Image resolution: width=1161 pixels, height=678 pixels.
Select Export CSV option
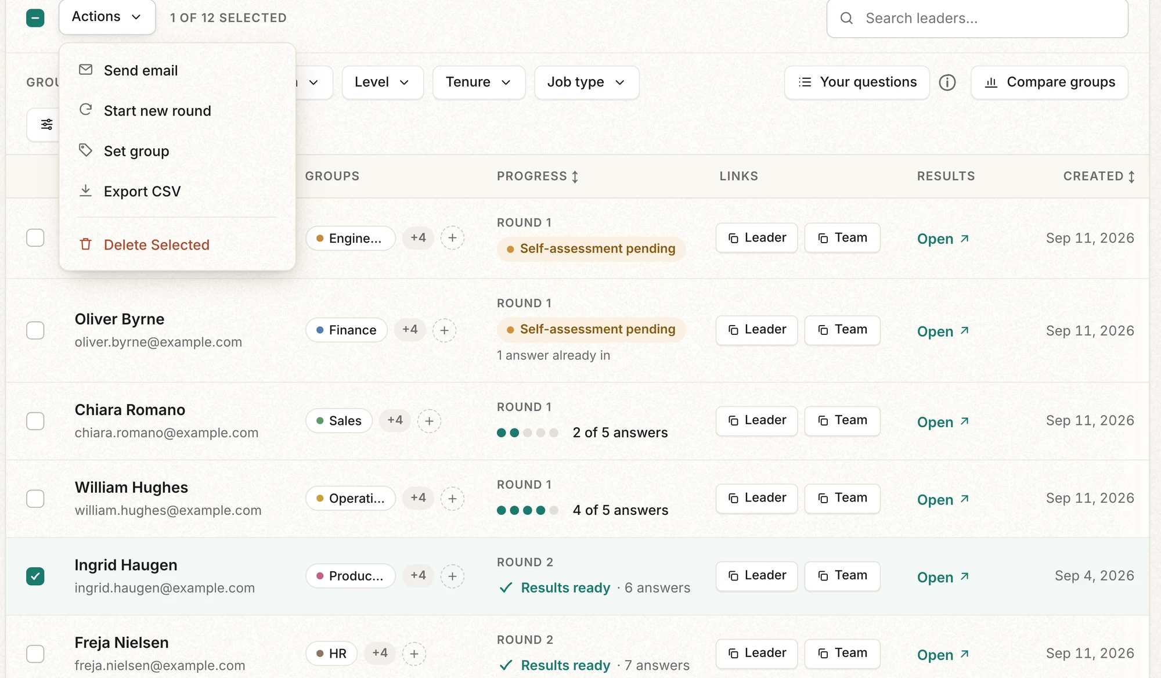pos(177,192)
